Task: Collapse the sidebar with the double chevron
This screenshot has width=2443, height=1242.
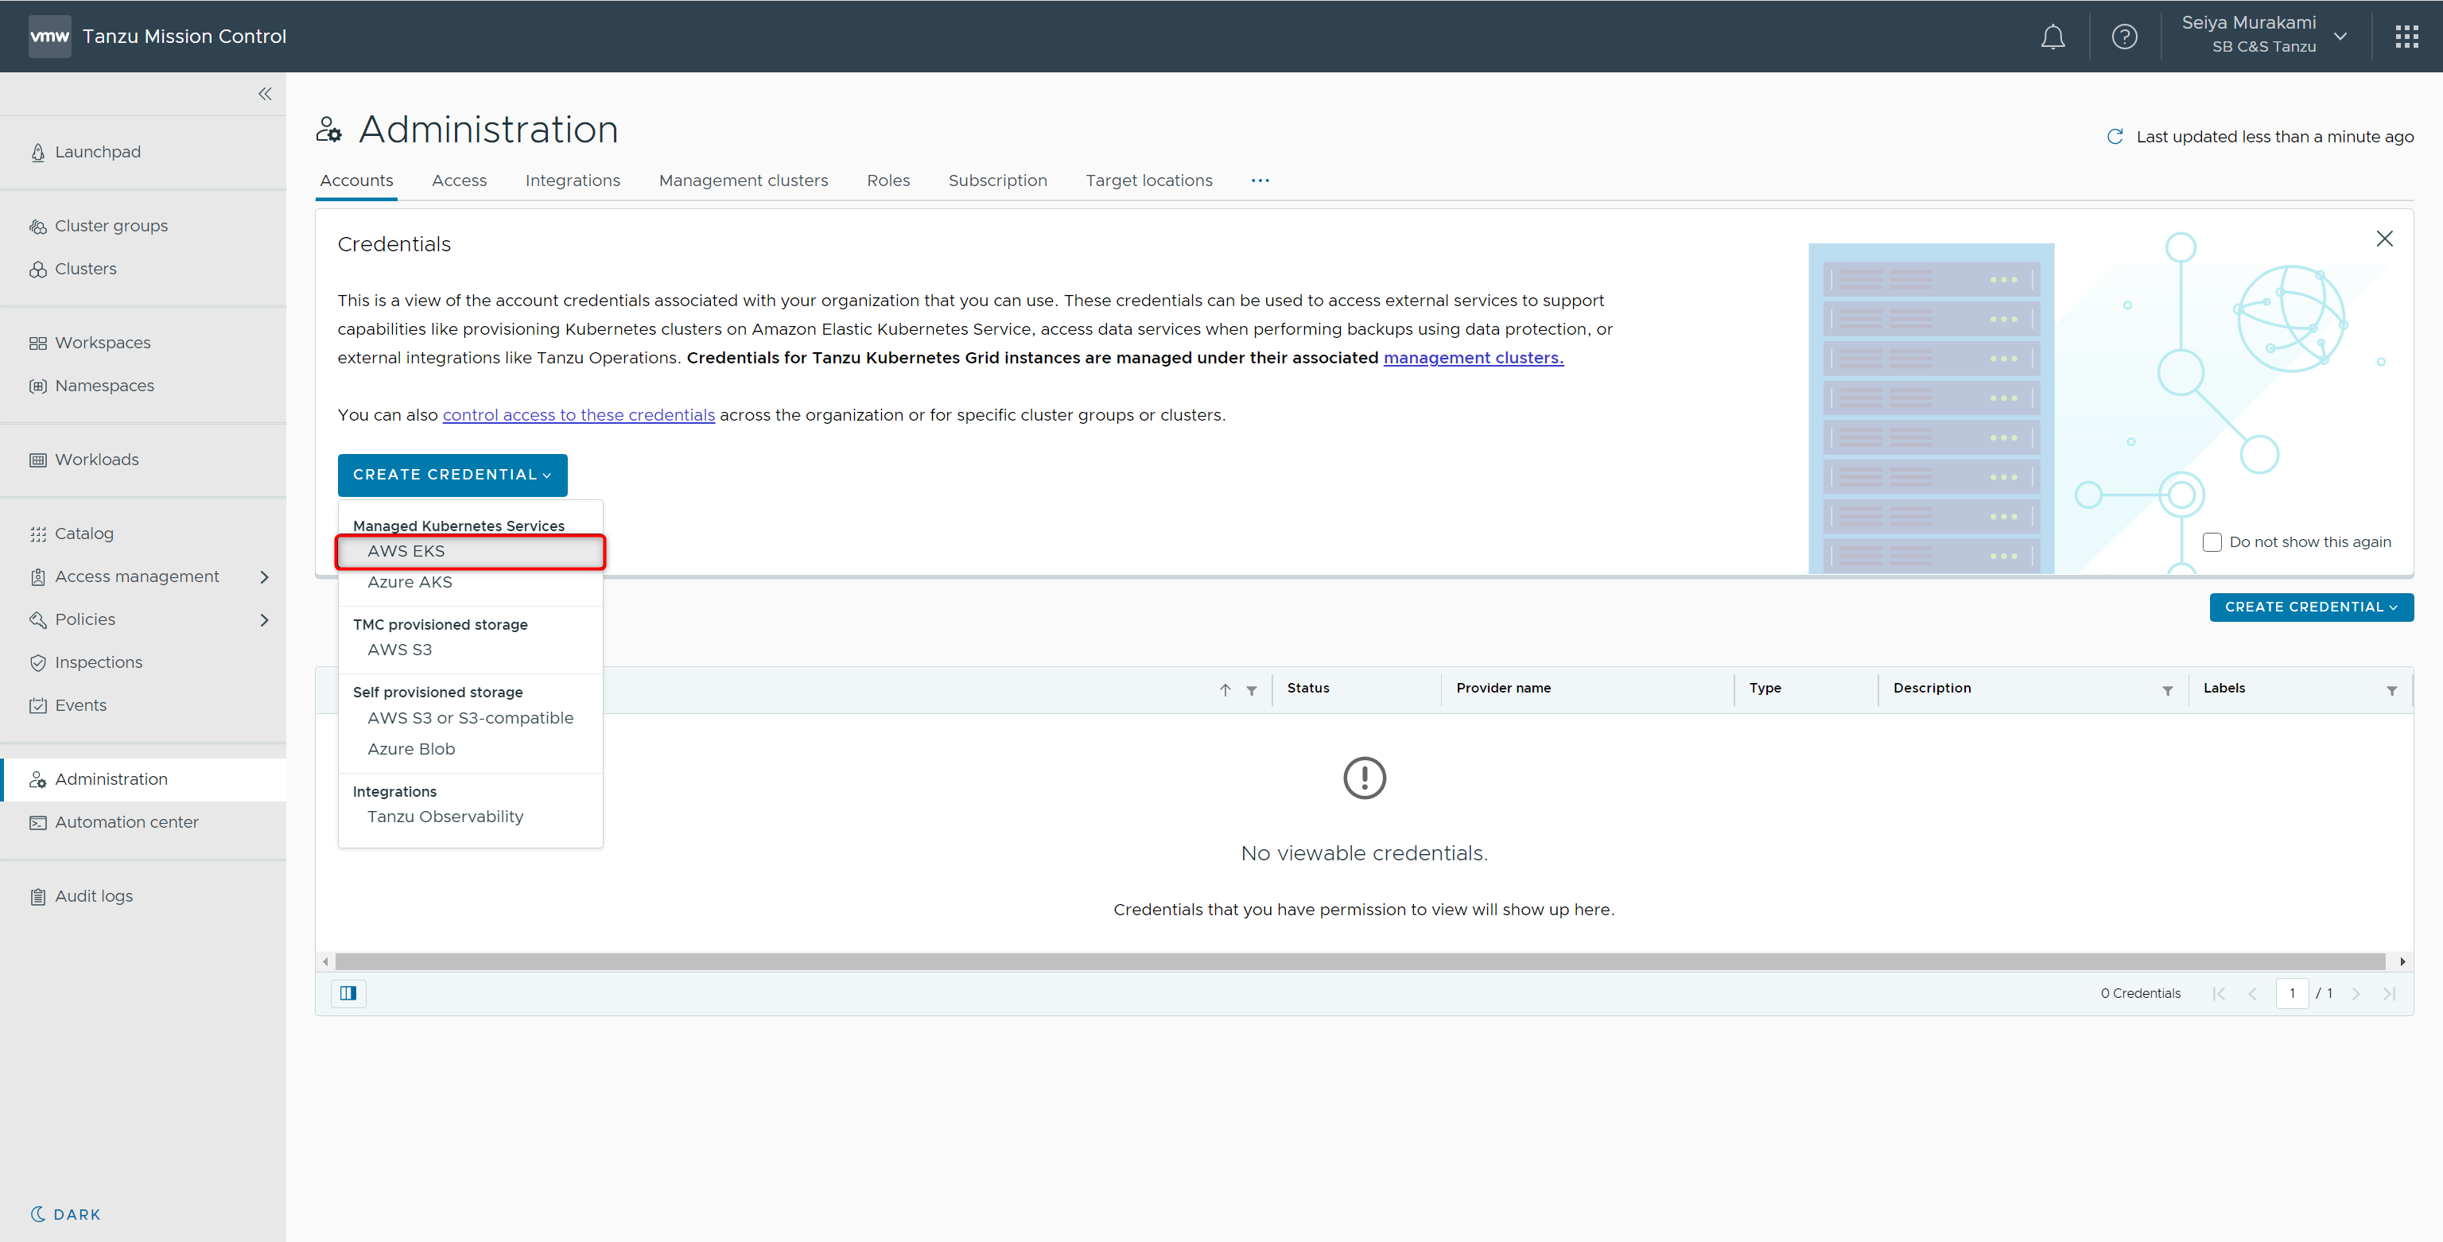Action: pyautogui.click(x=265, y=94)
